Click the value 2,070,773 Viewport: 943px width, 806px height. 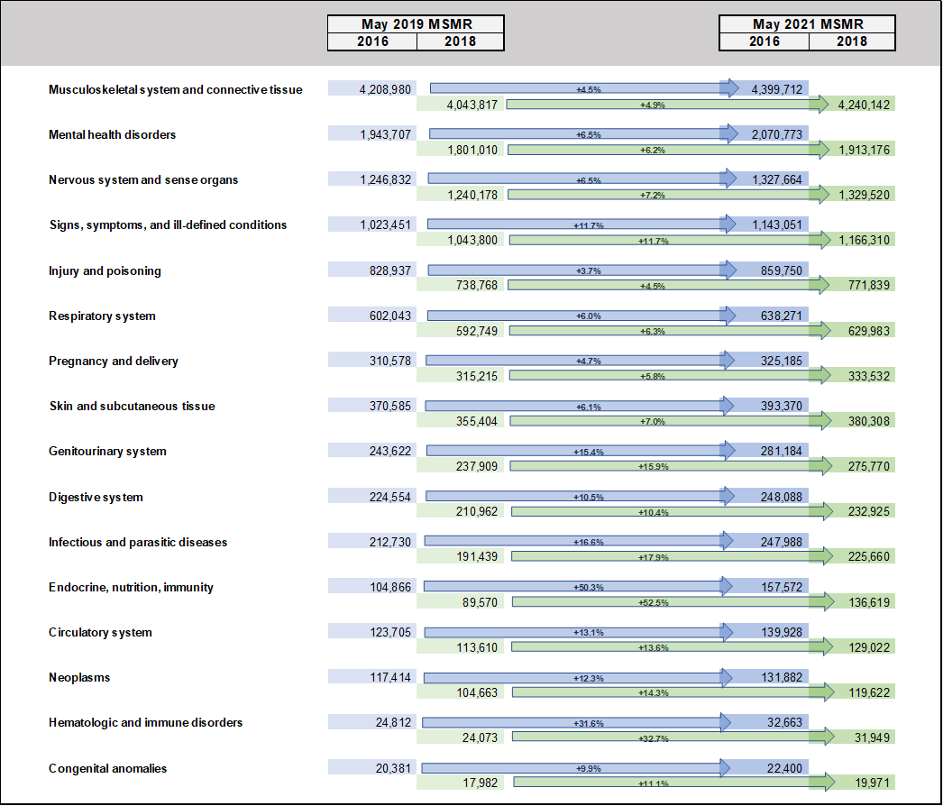click(x=776, y=134)
